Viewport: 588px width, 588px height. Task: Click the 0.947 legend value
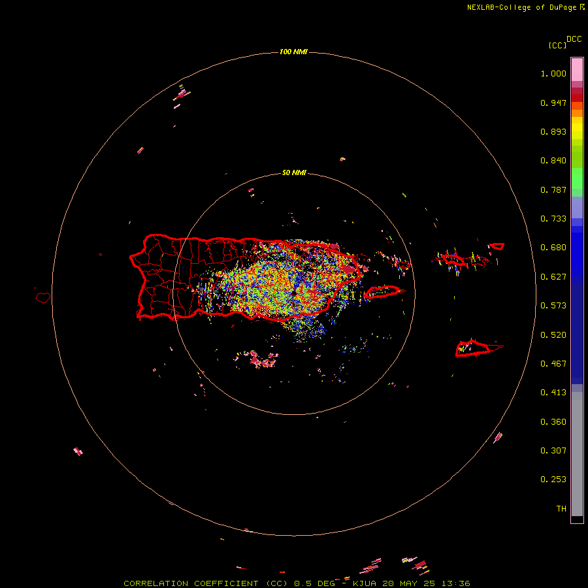tap(553, 103)
